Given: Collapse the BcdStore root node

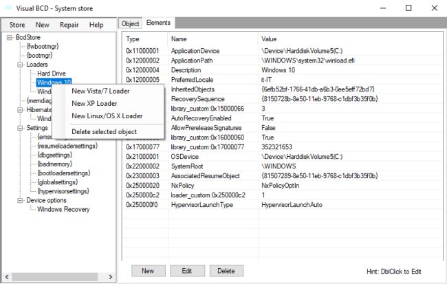Looking at the screenshot, I should tap(9, 37).
